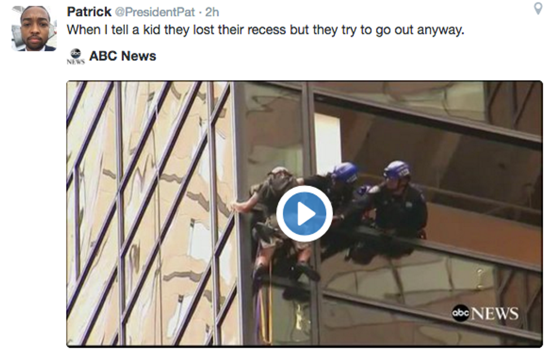The image size is (554, 355).
Task: Click the word recess in the tweet
Action: (x=266, y=29)
